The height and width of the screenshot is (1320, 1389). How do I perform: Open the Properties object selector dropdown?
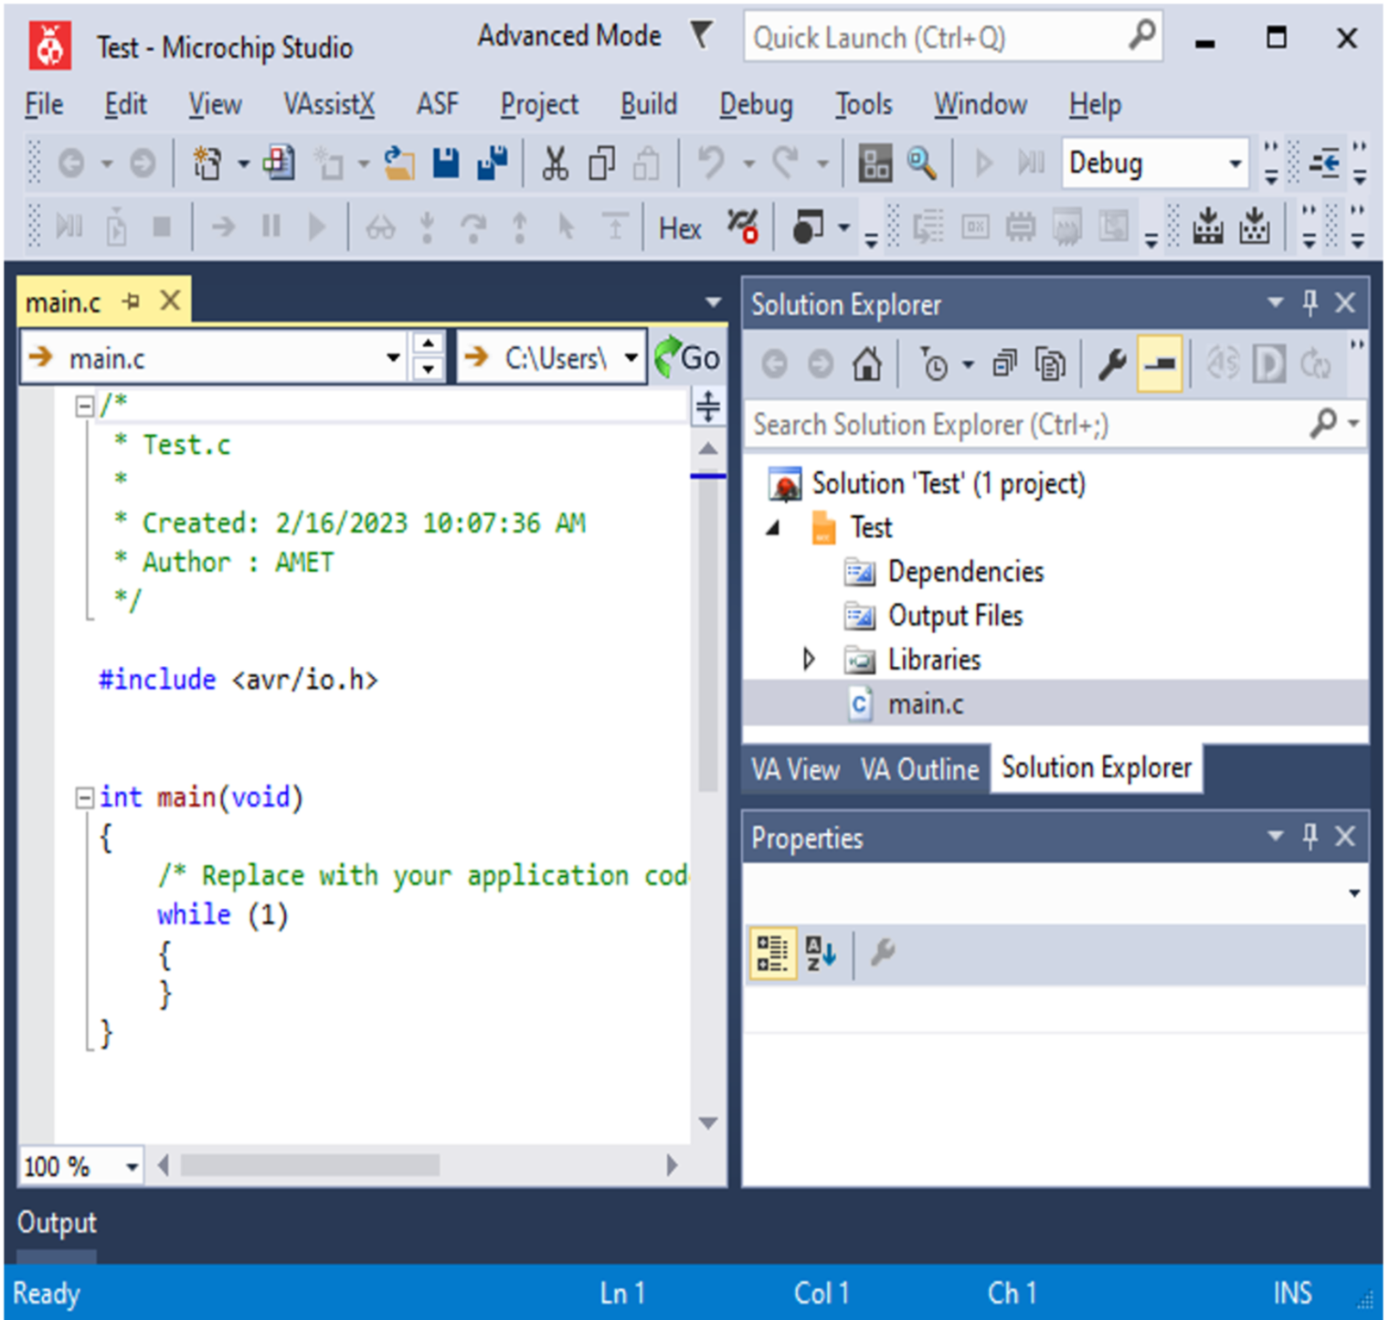pos(1354,893)
